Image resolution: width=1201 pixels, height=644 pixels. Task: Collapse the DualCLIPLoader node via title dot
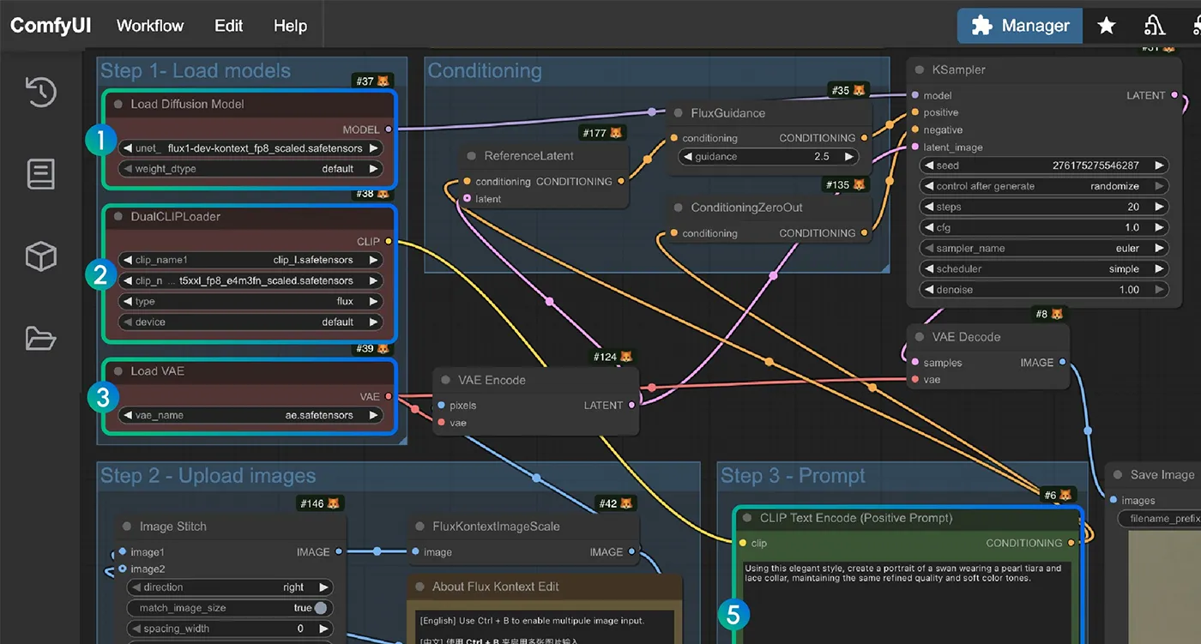tap(118, 216)
